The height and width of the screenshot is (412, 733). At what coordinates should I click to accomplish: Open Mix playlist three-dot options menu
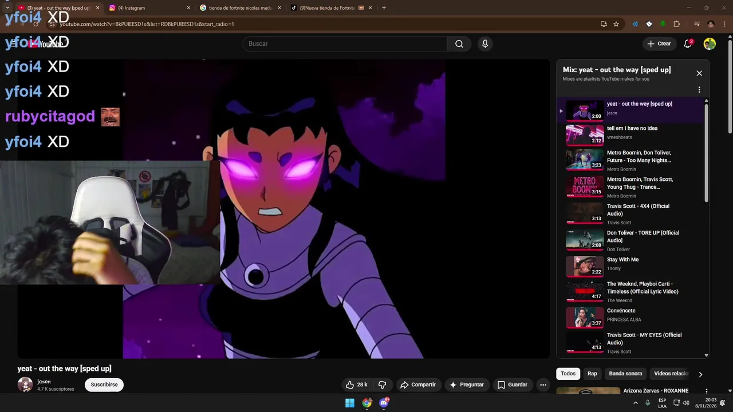(x=699, y=90)
